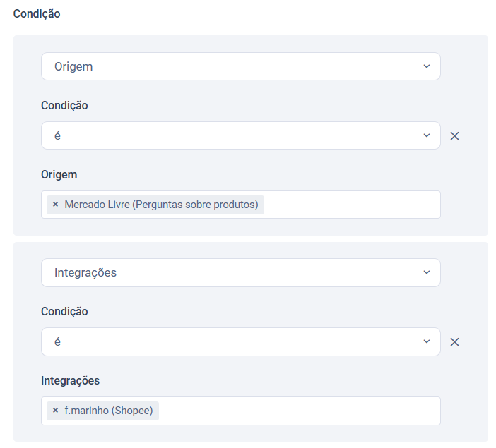Image resolution: width=496 pixels, height=448 pixels.
Task: Remove the f.marinho (Shopee) tag
Action: pos(55,411)
